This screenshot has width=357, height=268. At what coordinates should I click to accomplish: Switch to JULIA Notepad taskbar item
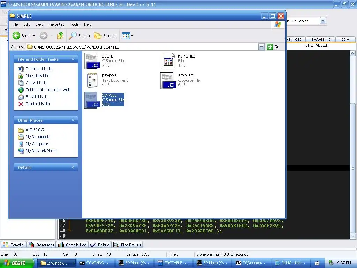tap(291, 263)
